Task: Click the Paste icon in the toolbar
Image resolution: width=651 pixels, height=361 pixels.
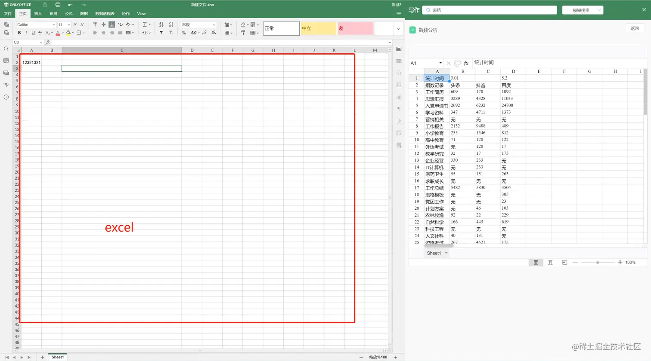Action: tap(6, 33)
